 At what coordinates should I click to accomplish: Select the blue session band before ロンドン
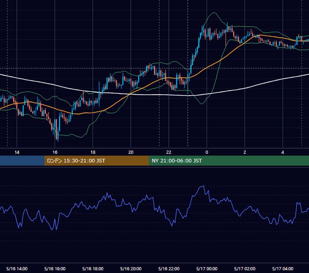pos(22,161)
